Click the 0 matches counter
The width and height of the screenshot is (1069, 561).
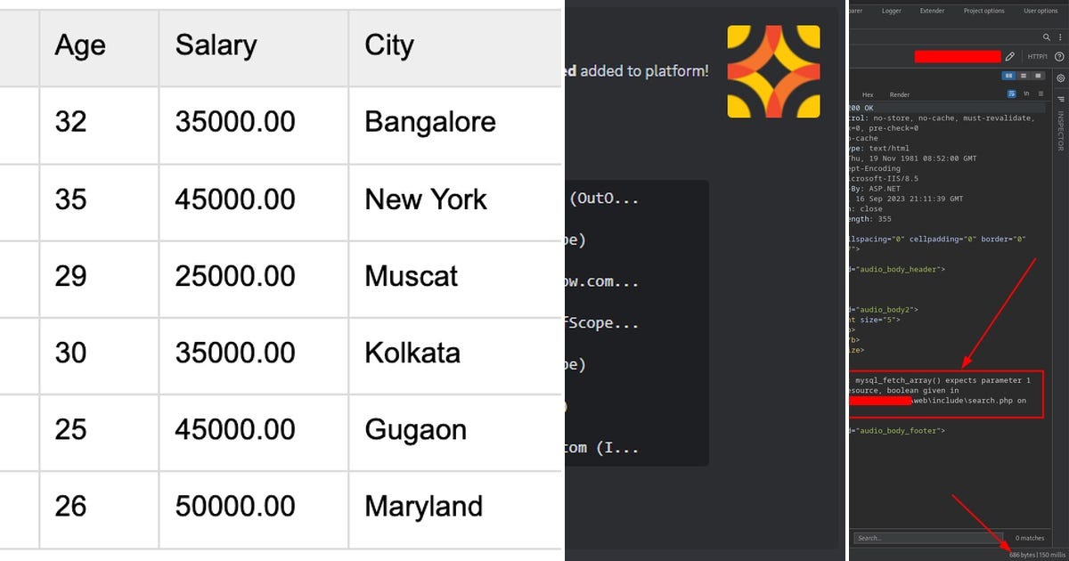1030,538
